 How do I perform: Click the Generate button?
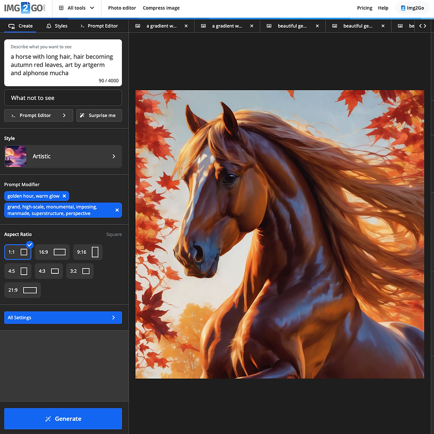[63, 419]
